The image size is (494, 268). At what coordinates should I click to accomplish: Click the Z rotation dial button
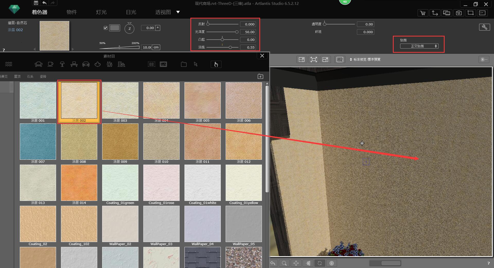(129, 28)
